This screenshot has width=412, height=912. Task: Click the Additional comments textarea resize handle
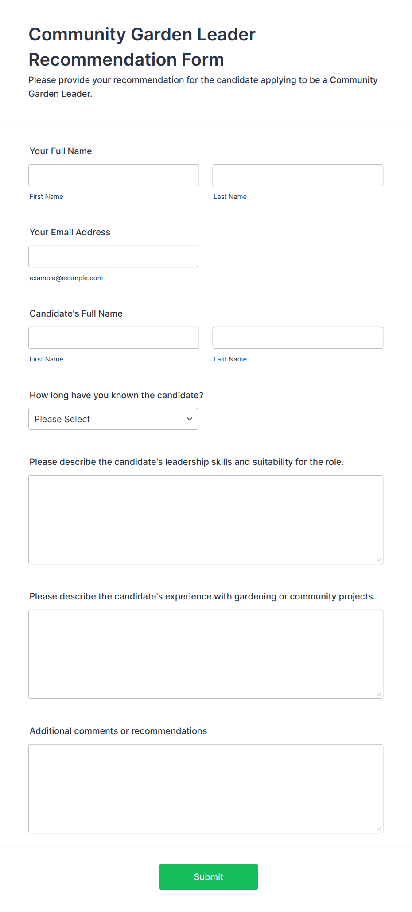tap(379, 829)
